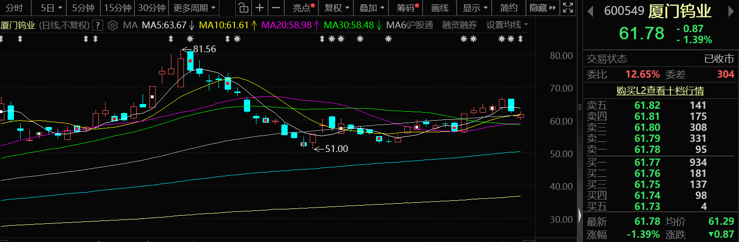
Task: Go to previous stock with left arrow
Action: (590, 11)
